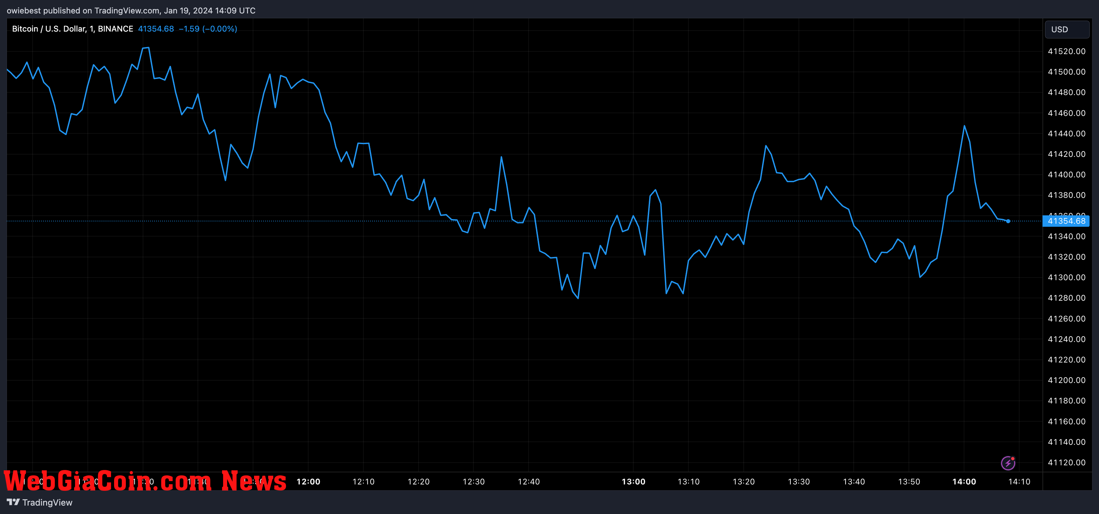Image resolution: width=1099 pixels, height=514 pixels.
Task: Click the 41480.00 price axis label
Action: pos(1067,92)
